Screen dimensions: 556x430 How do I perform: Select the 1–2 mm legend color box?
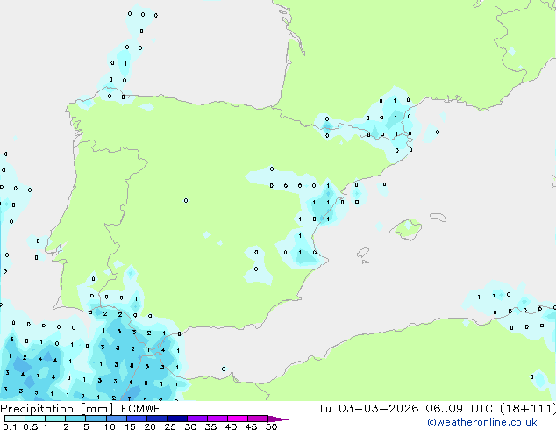pyautogui.click(x=55, y=419)
